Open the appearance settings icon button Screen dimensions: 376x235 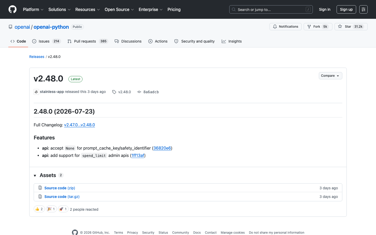click(363, 9)
